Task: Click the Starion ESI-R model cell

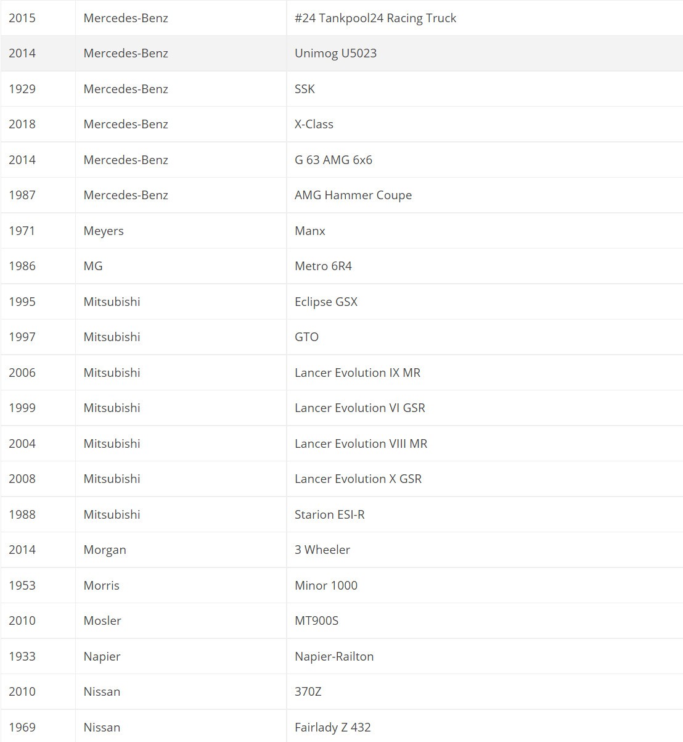Action: [x=330, y=514]
